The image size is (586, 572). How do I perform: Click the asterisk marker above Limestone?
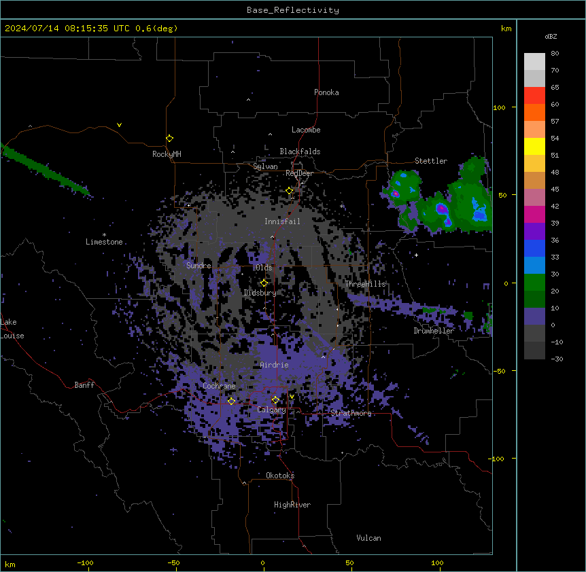104,235
